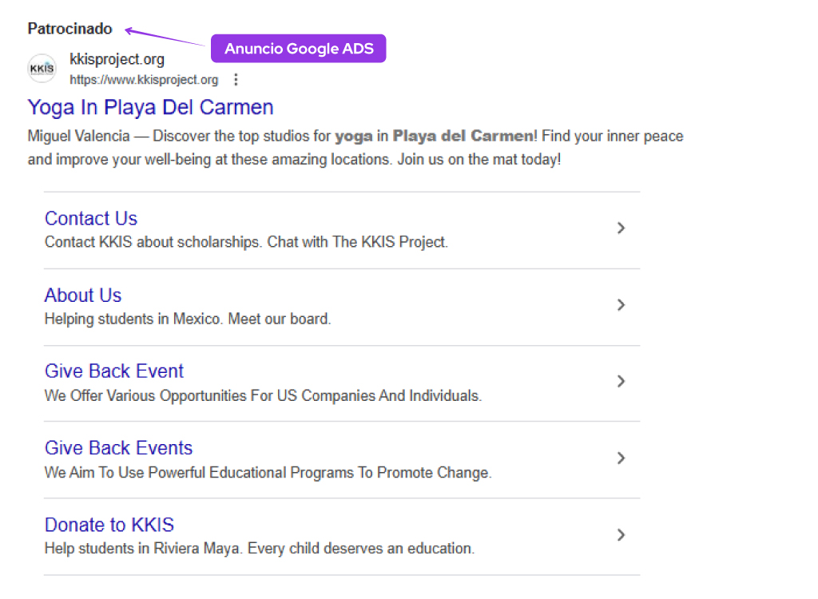Viewport: 818px width, 599px height.
Task: Click the text 'We Offer Various Opportunities'
Action: [x=145, y=395]
